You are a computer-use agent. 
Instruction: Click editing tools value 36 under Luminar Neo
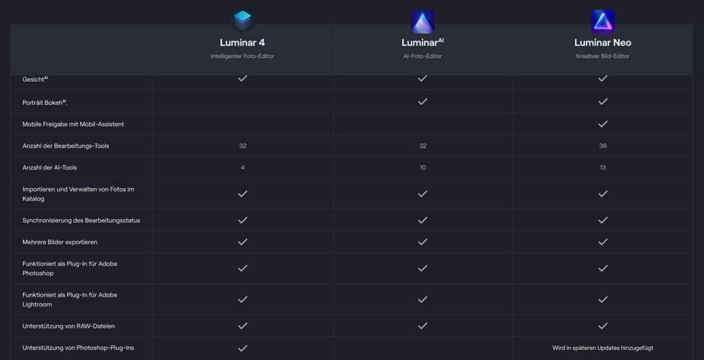pyautogui.click(x=603, y=146)
